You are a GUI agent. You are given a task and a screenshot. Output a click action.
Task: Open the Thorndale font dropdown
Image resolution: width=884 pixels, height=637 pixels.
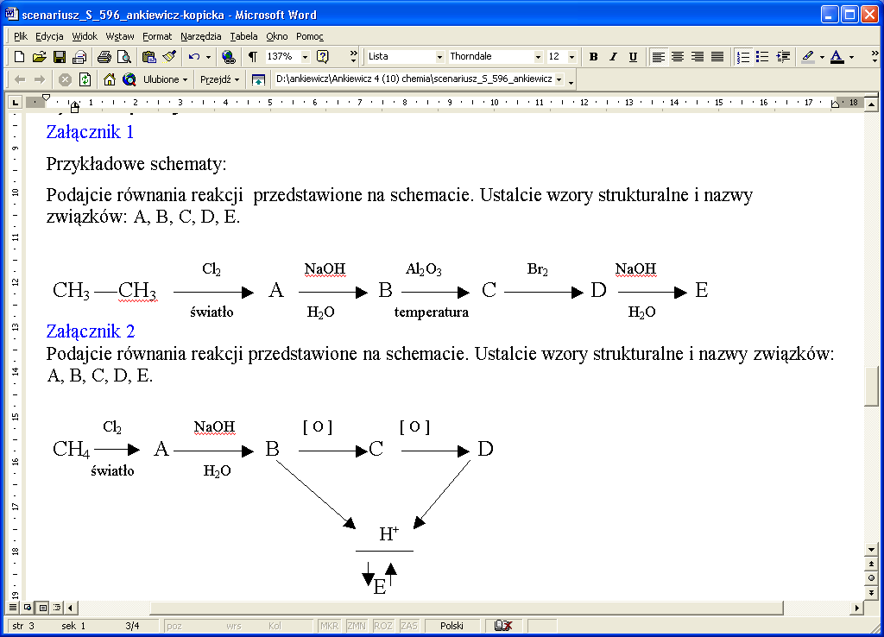[538, 56]
